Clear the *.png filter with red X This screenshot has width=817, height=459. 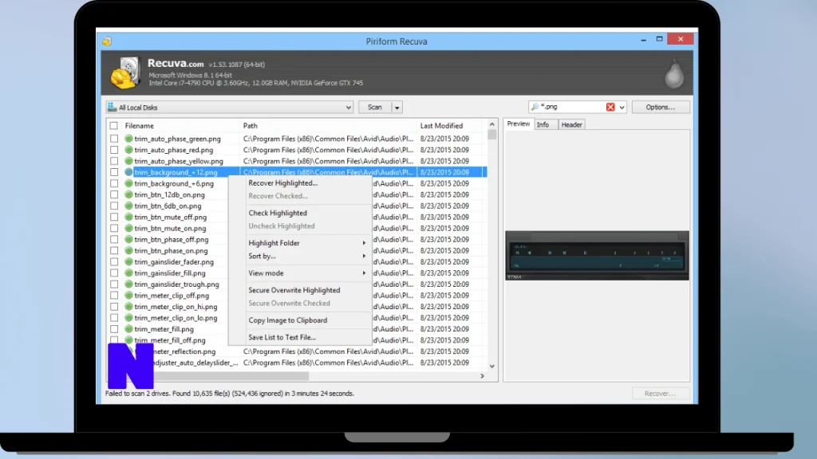[610, 107]
